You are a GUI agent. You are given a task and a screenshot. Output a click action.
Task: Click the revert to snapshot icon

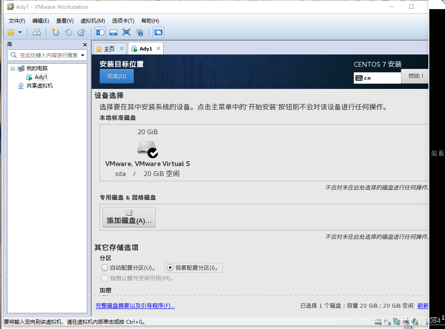[68, 32]
